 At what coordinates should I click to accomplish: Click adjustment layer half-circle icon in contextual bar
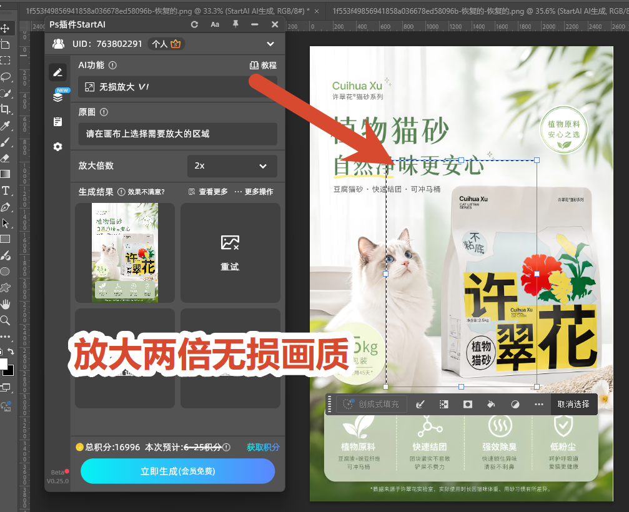[x=515, y=405]
